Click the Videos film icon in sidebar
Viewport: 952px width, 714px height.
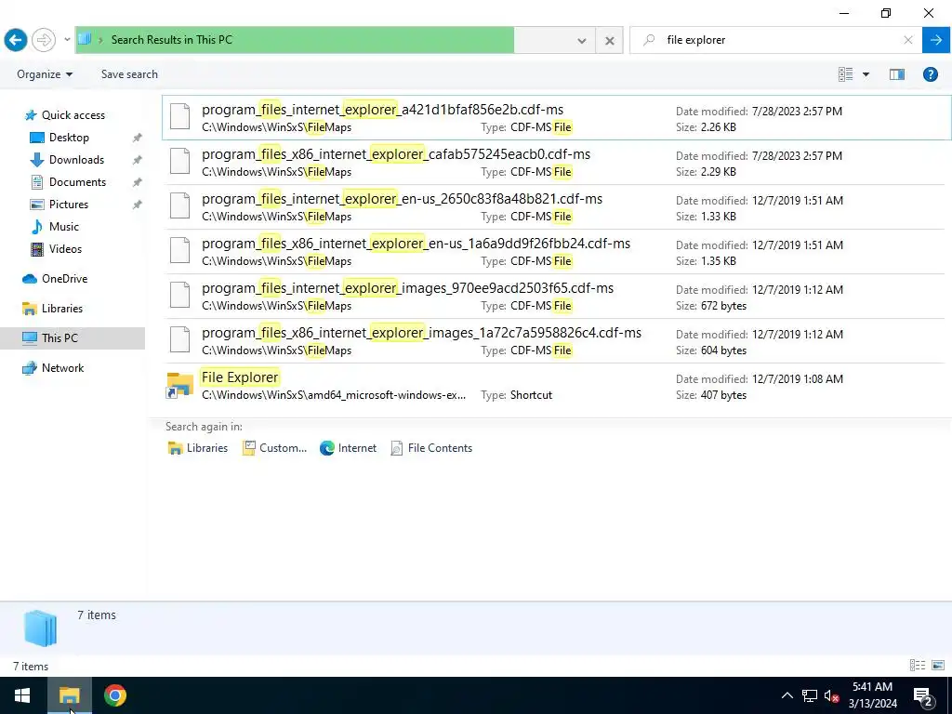click(x=37, y=249)
